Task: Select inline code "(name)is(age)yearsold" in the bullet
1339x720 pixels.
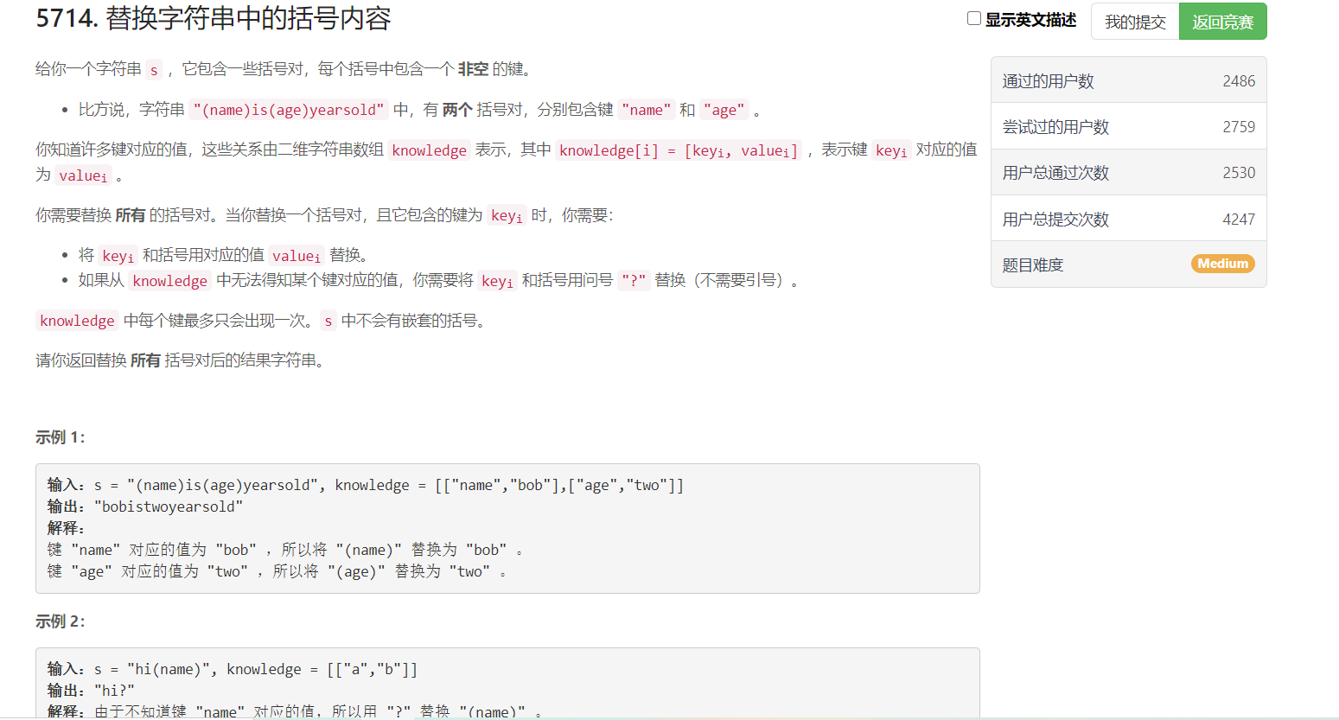Action: click(x=289, y=110)
